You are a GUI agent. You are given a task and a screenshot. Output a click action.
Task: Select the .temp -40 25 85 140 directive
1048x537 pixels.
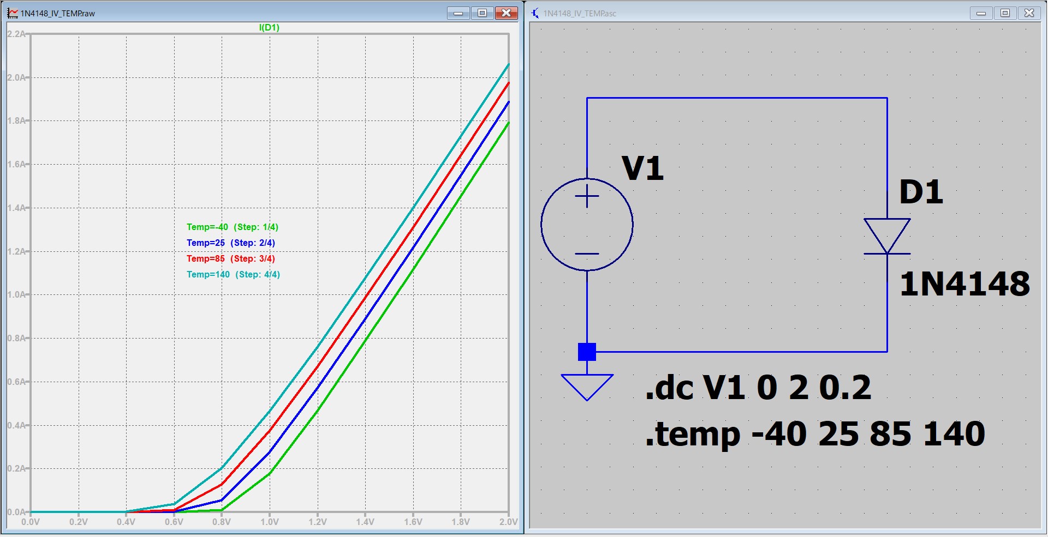pos(814,435)
